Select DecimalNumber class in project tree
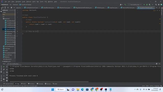This screenshot has width=163, height=92. pyautogui.click(x=9, y=47)
